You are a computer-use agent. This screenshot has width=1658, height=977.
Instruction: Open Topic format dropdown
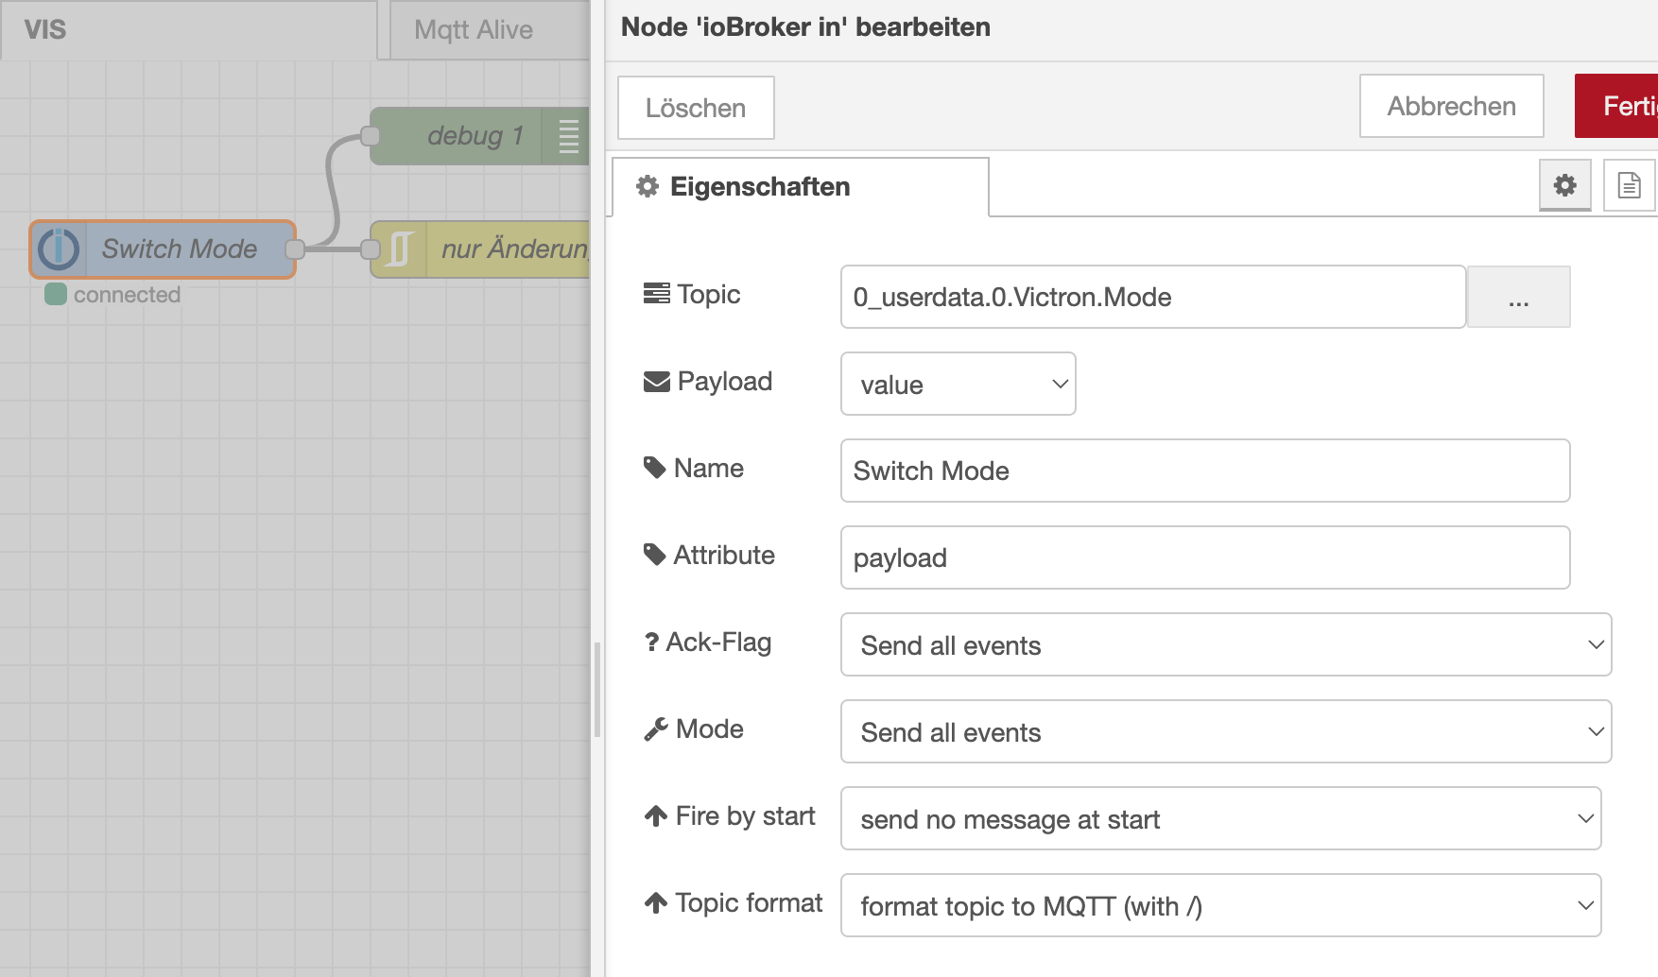1221,905
